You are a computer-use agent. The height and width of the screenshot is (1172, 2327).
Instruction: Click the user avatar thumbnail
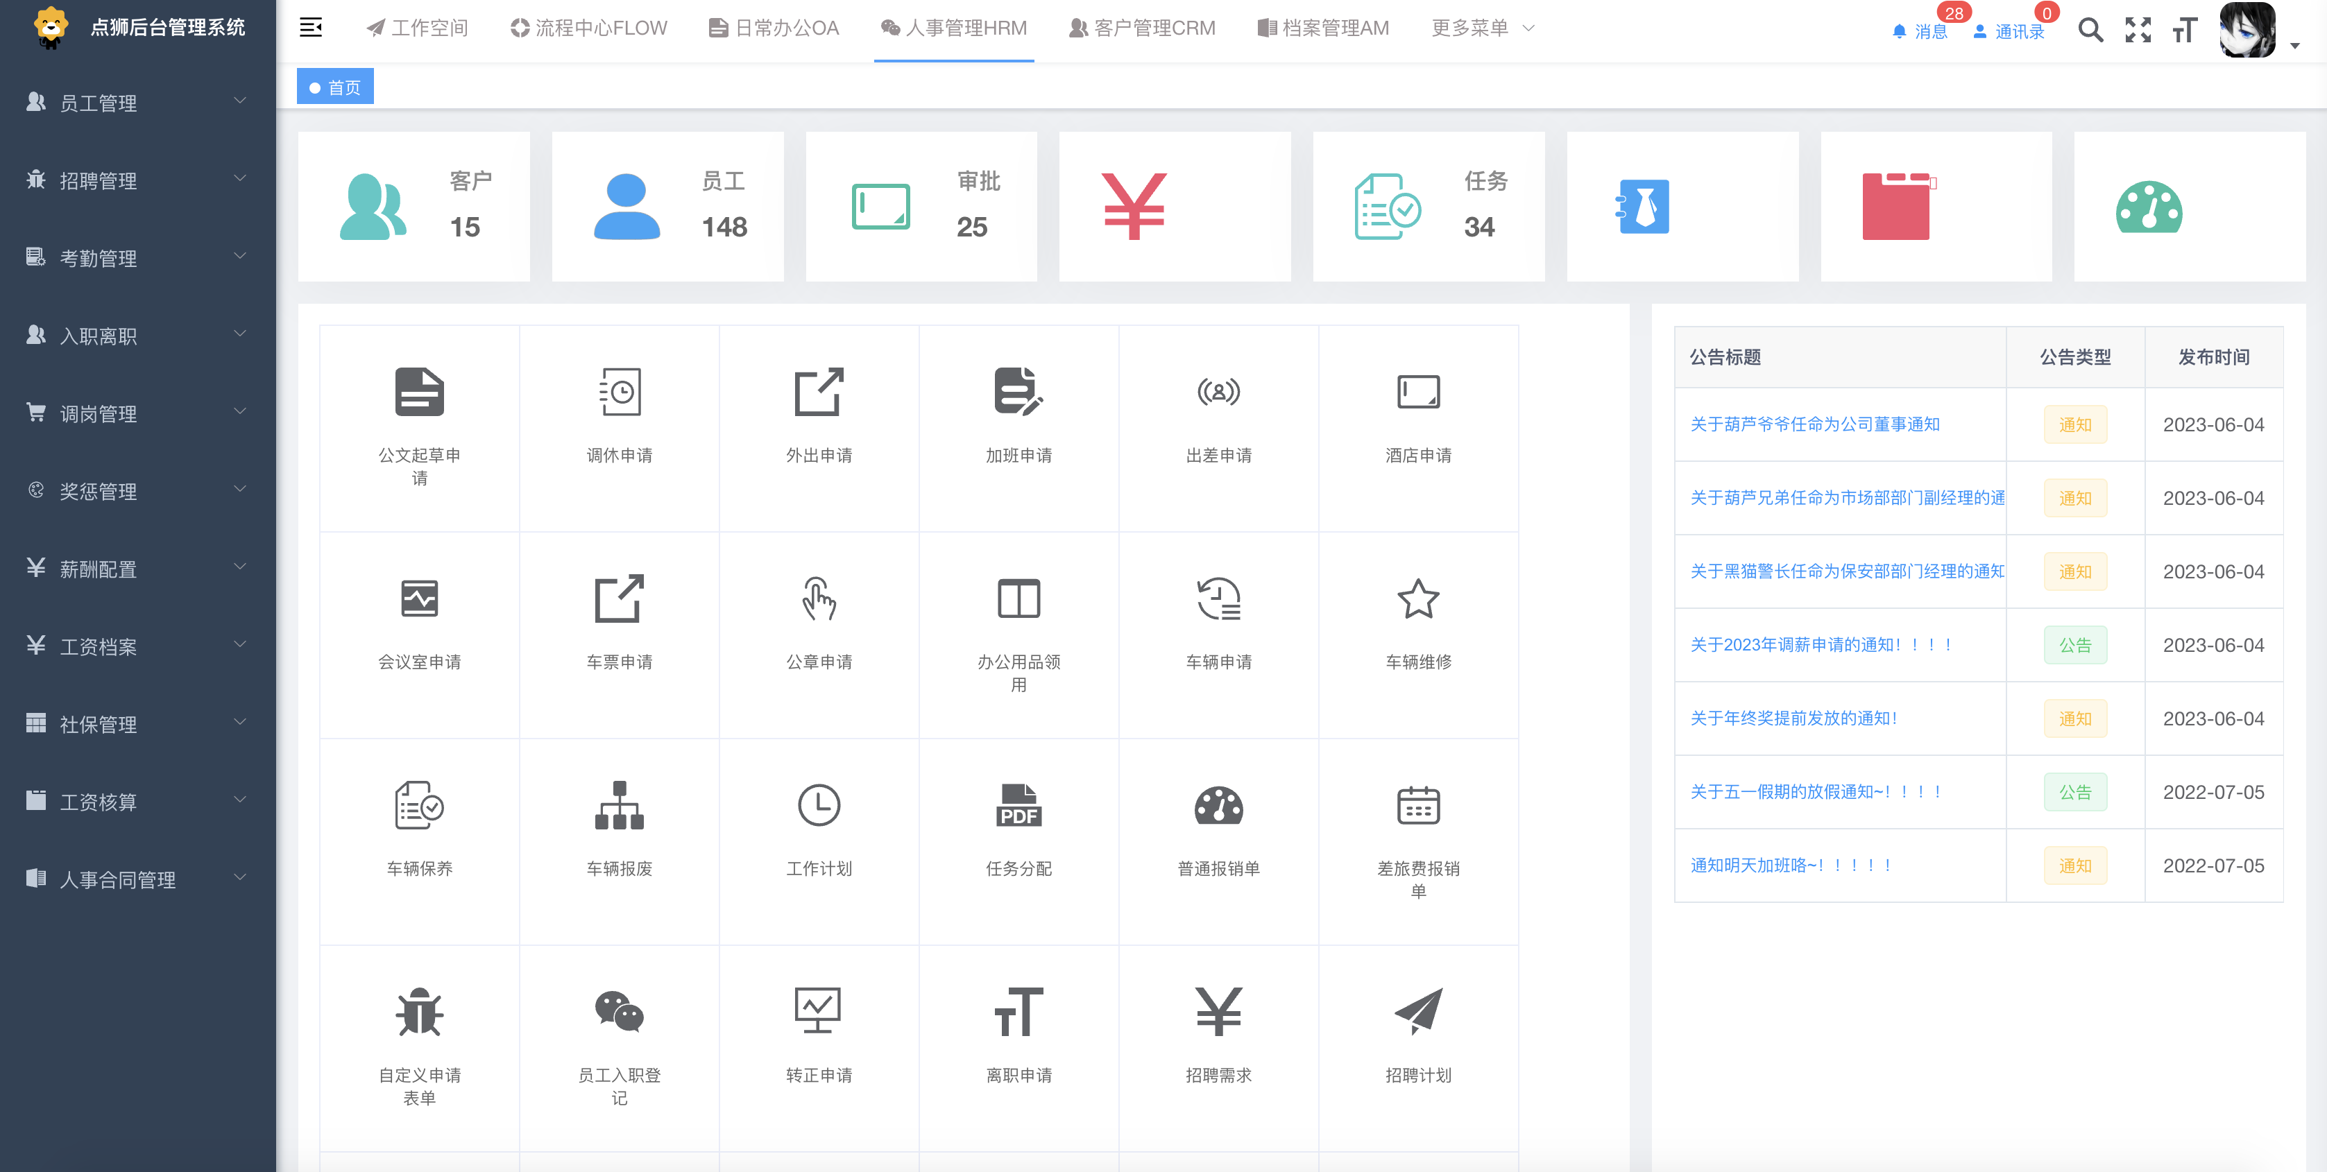[2247, 30]
